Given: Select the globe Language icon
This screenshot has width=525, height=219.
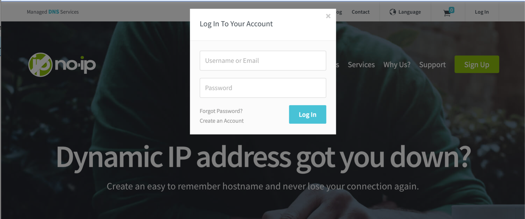Looking at the screenshot, I should click(x=393, y=12).
